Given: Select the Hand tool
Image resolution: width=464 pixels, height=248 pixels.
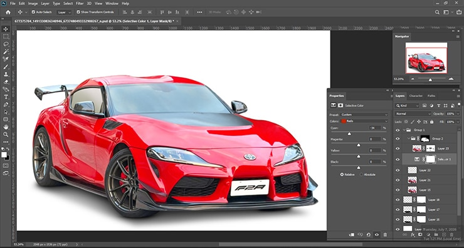Looking at the screenshot, I should (x=6, y=127).
